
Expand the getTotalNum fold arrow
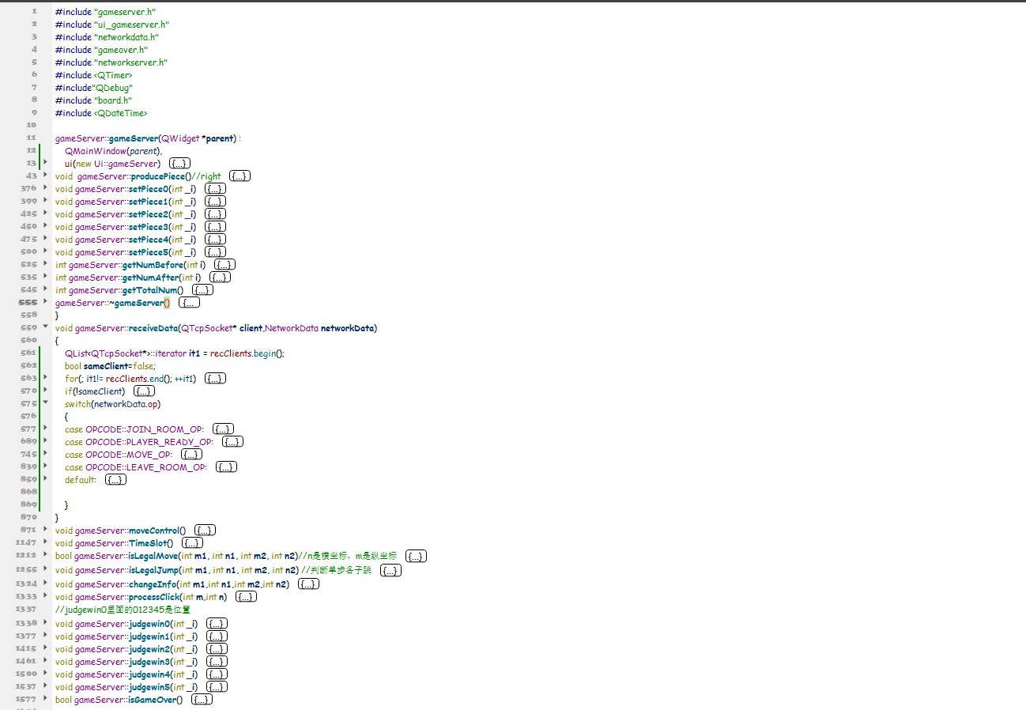[x=46, y=289]
